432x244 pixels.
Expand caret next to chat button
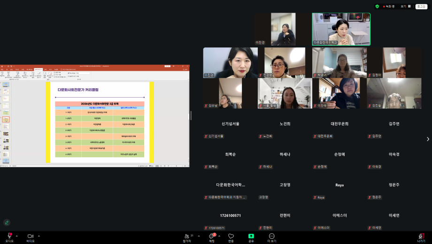pyautogui.click(x=219, y=236)
